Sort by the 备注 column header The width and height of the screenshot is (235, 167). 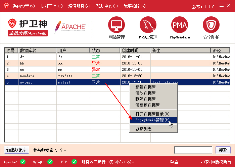pos(181,50)
